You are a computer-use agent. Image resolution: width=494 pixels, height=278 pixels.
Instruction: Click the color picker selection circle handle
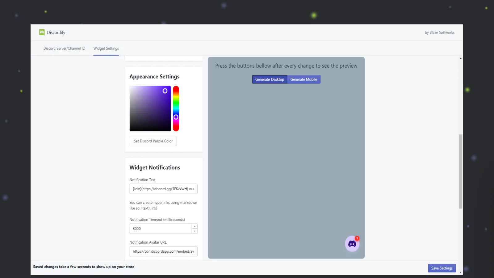click(165, 91)
